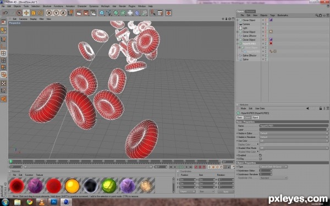
Task: Open Render Settings icon
Action: pos(93,13)
